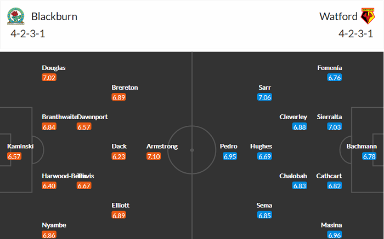This screenshot has width=384, height=239.
Task: Click Douglas's 7.02 rating badge
Action: click(x=49, y=78)
